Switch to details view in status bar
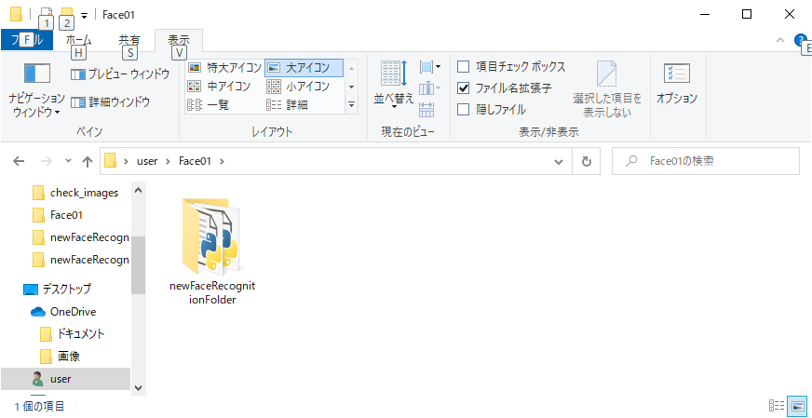The width and height of the screenshot is (812, 418). pos(777,406)
